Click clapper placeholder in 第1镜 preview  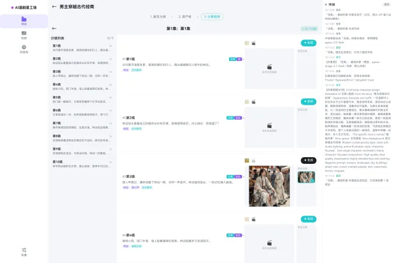pyautogui.click(x=270, y=68)
